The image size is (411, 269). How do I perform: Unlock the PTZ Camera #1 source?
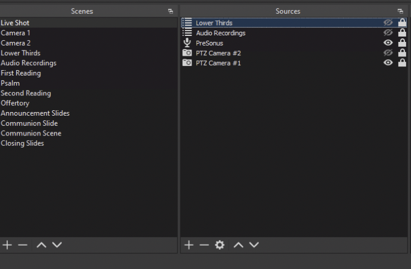pos(402,63)
